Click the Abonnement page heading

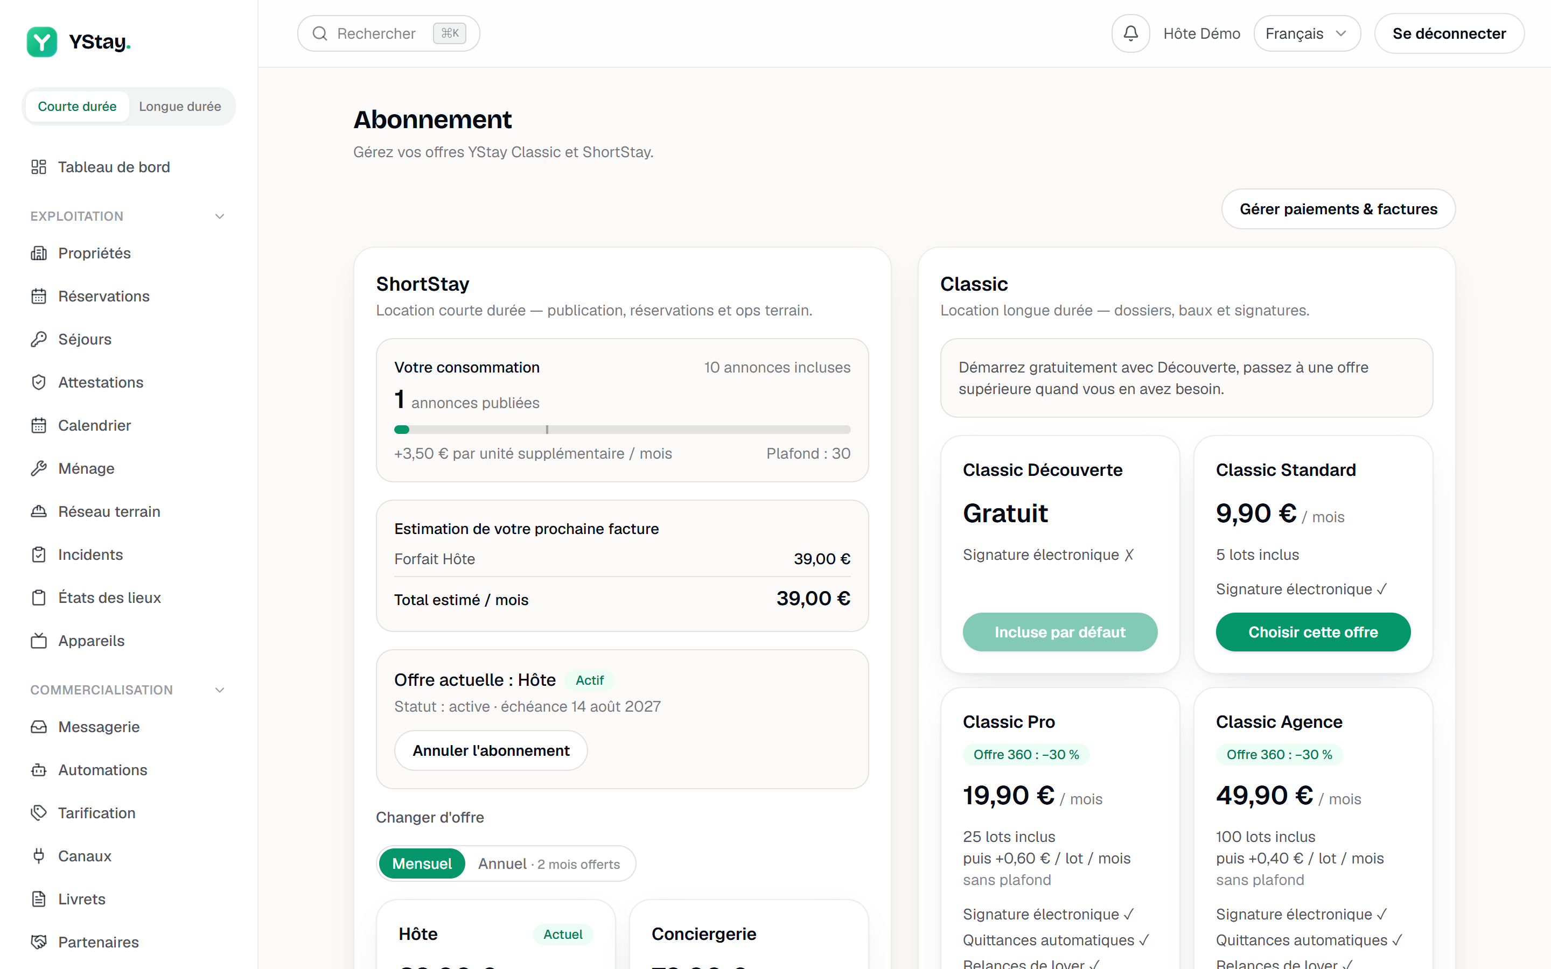[432, 120]
